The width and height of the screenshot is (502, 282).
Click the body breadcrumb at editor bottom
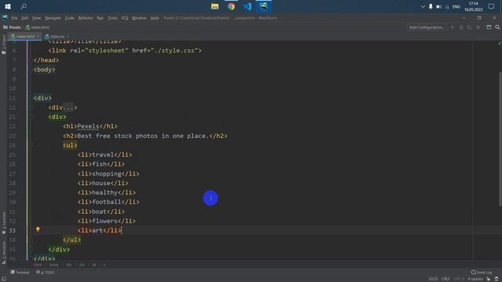(x=54, y=265)
